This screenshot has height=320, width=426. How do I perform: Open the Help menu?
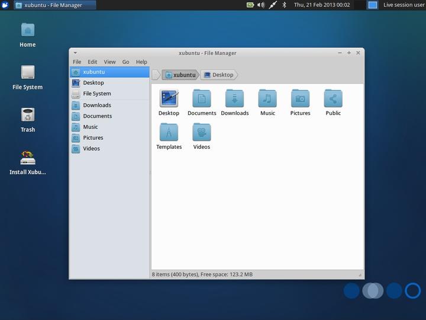pos(141,62)
